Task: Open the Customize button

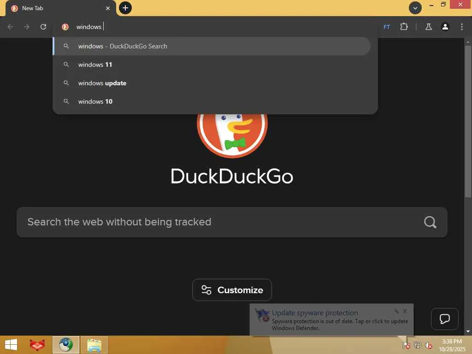Action: click(x=232, y=290)
